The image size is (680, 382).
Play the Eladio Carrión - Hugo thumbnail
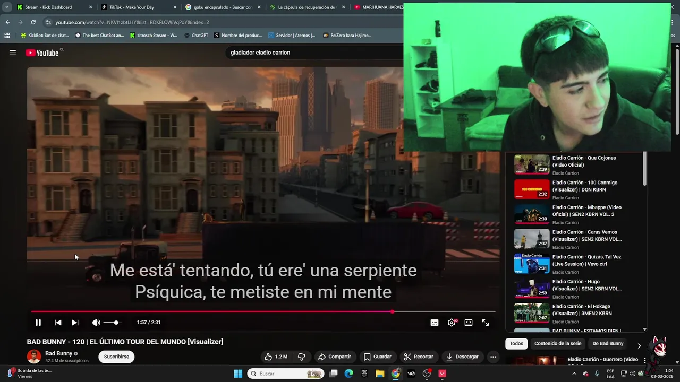tap(532, 288)
